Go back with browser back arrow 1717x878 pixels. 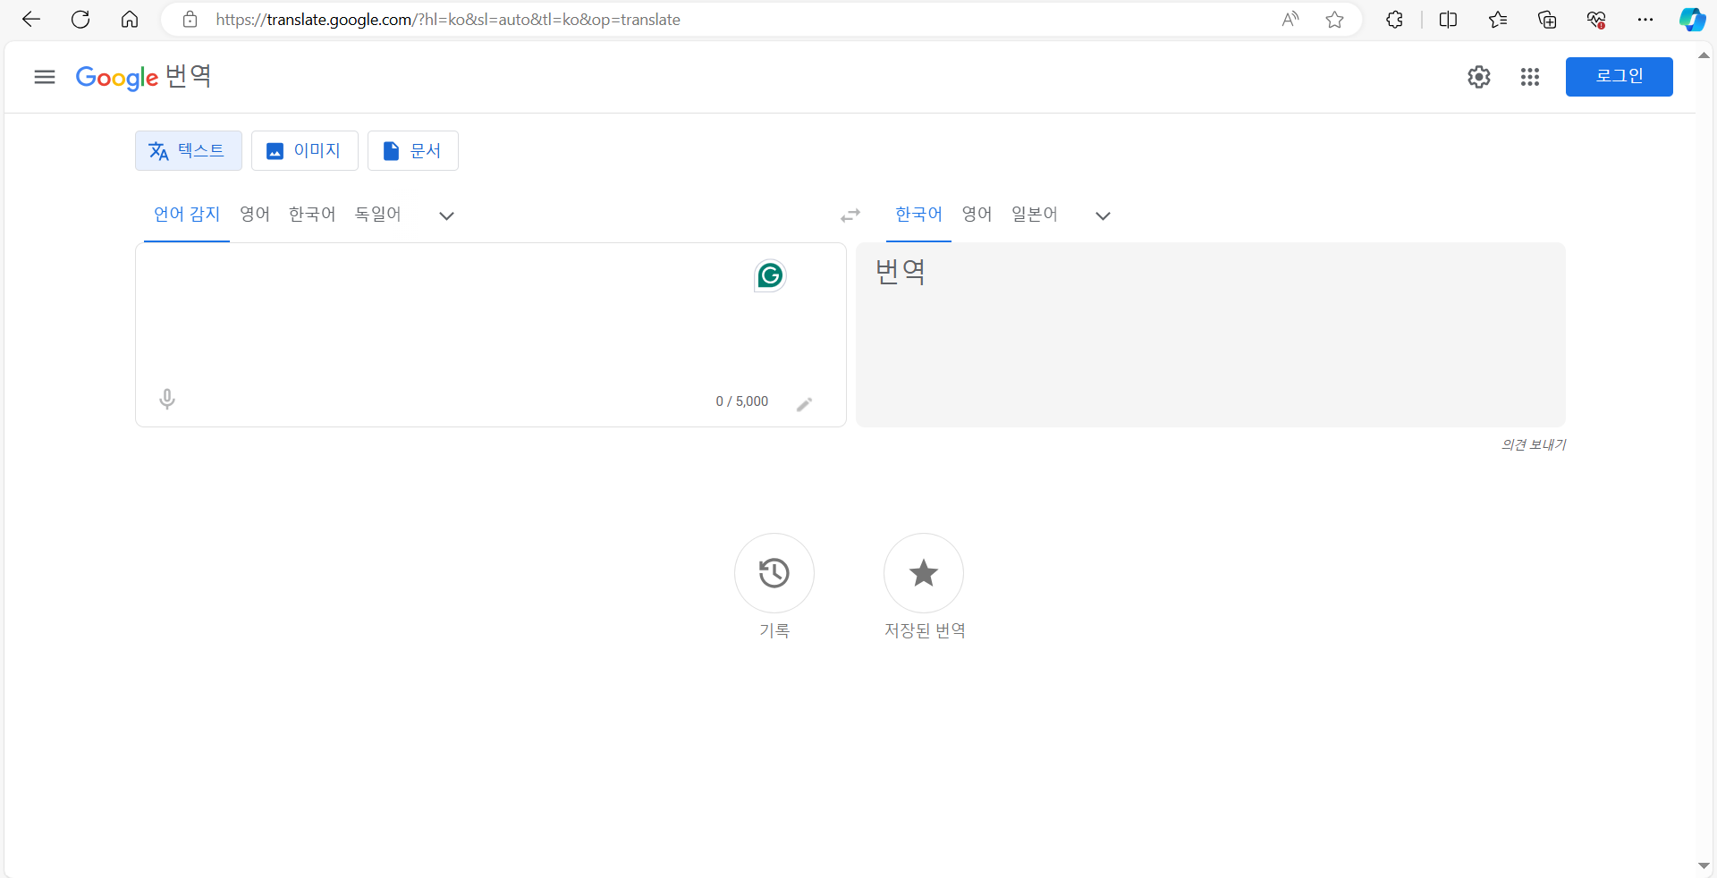pos(31,20)
